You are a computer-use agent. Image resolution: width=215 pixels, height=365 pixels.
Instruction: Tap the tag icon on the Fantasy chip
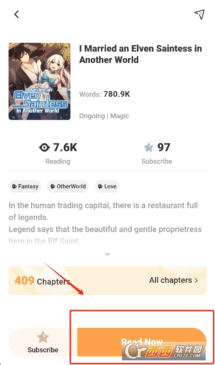[14, 186]
